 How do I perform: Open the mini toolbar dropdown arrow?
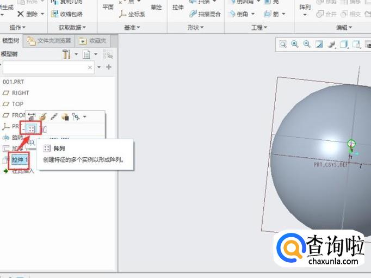85,116
